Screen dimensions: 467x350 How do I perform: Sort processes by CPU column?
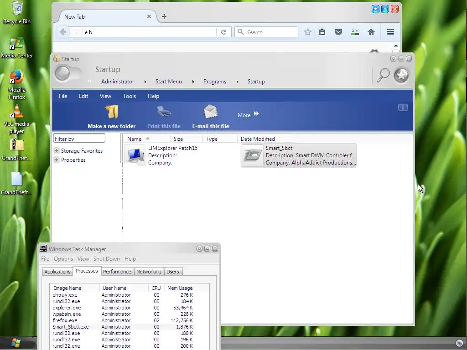tap(156, 288)
